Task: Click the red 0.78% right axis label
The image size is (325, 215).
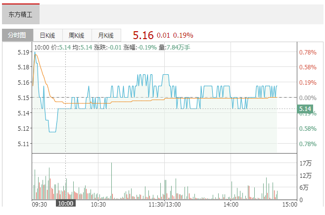Action: pyautogui.click(x=307, y=52)
